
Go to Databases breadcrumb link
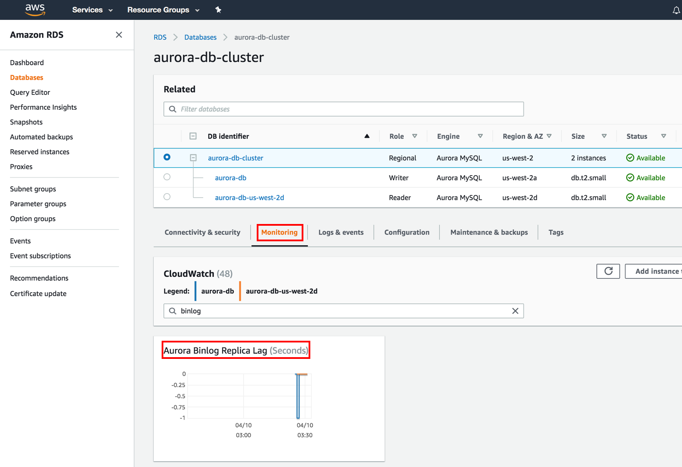[x=201, y=37]
